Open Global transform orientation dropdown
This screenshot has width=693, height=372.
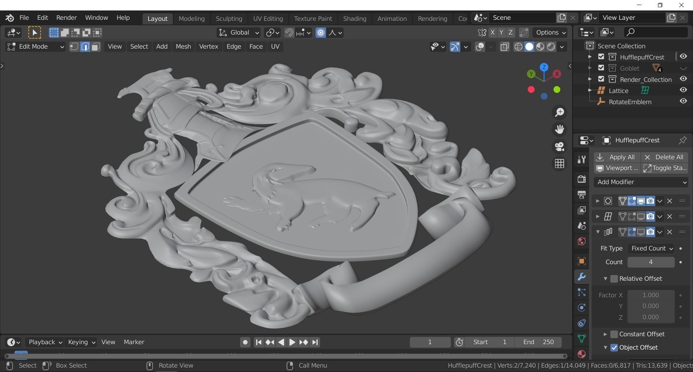[x=238, y=33]
